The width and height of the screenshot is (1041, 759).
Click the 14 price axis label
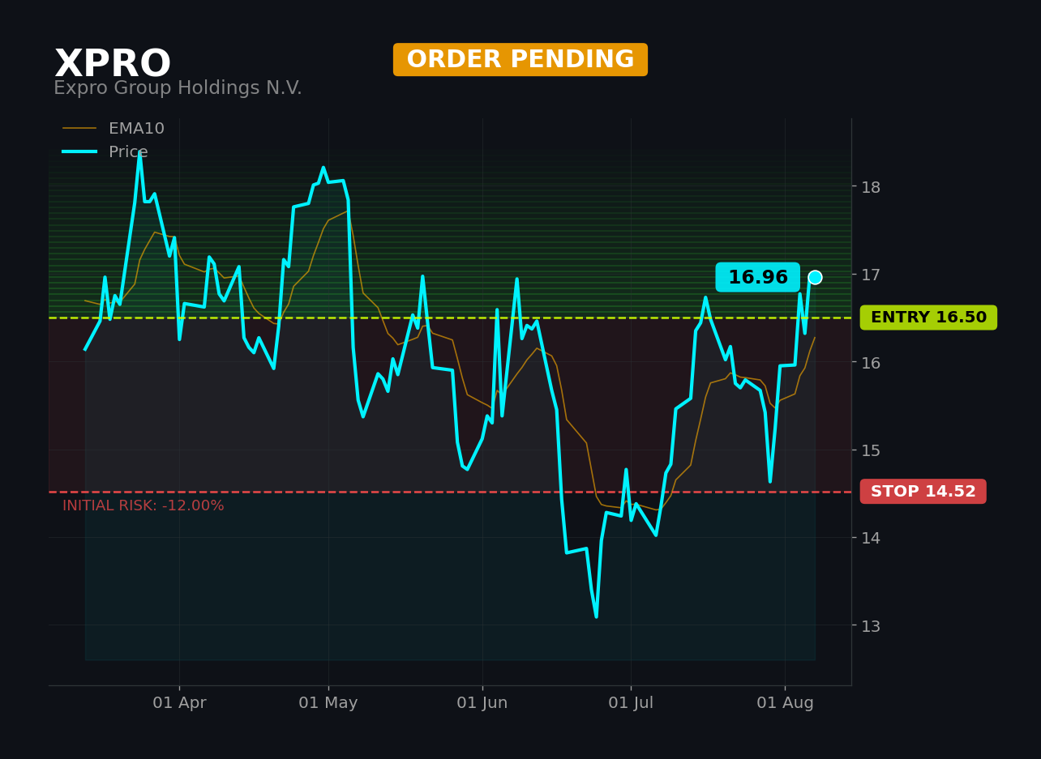[x=871, y=537]
